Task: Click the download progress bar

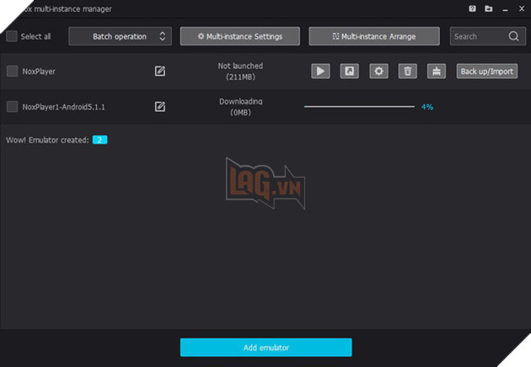Action: [x=359, y=107]
